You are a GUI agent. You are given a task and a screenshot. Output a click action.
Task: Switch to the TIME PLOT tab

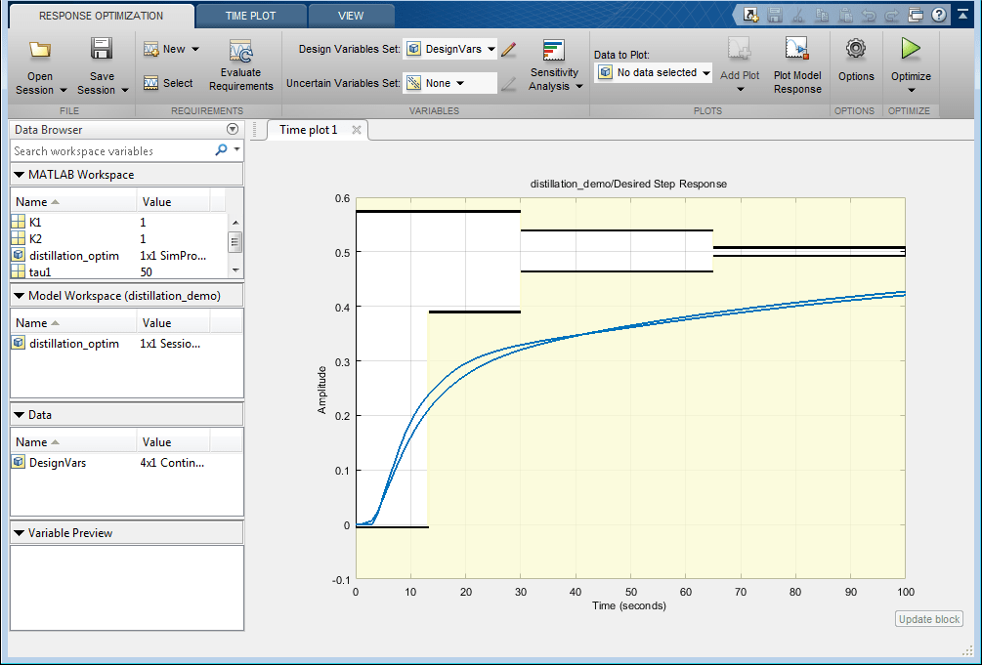pos(250,16)
